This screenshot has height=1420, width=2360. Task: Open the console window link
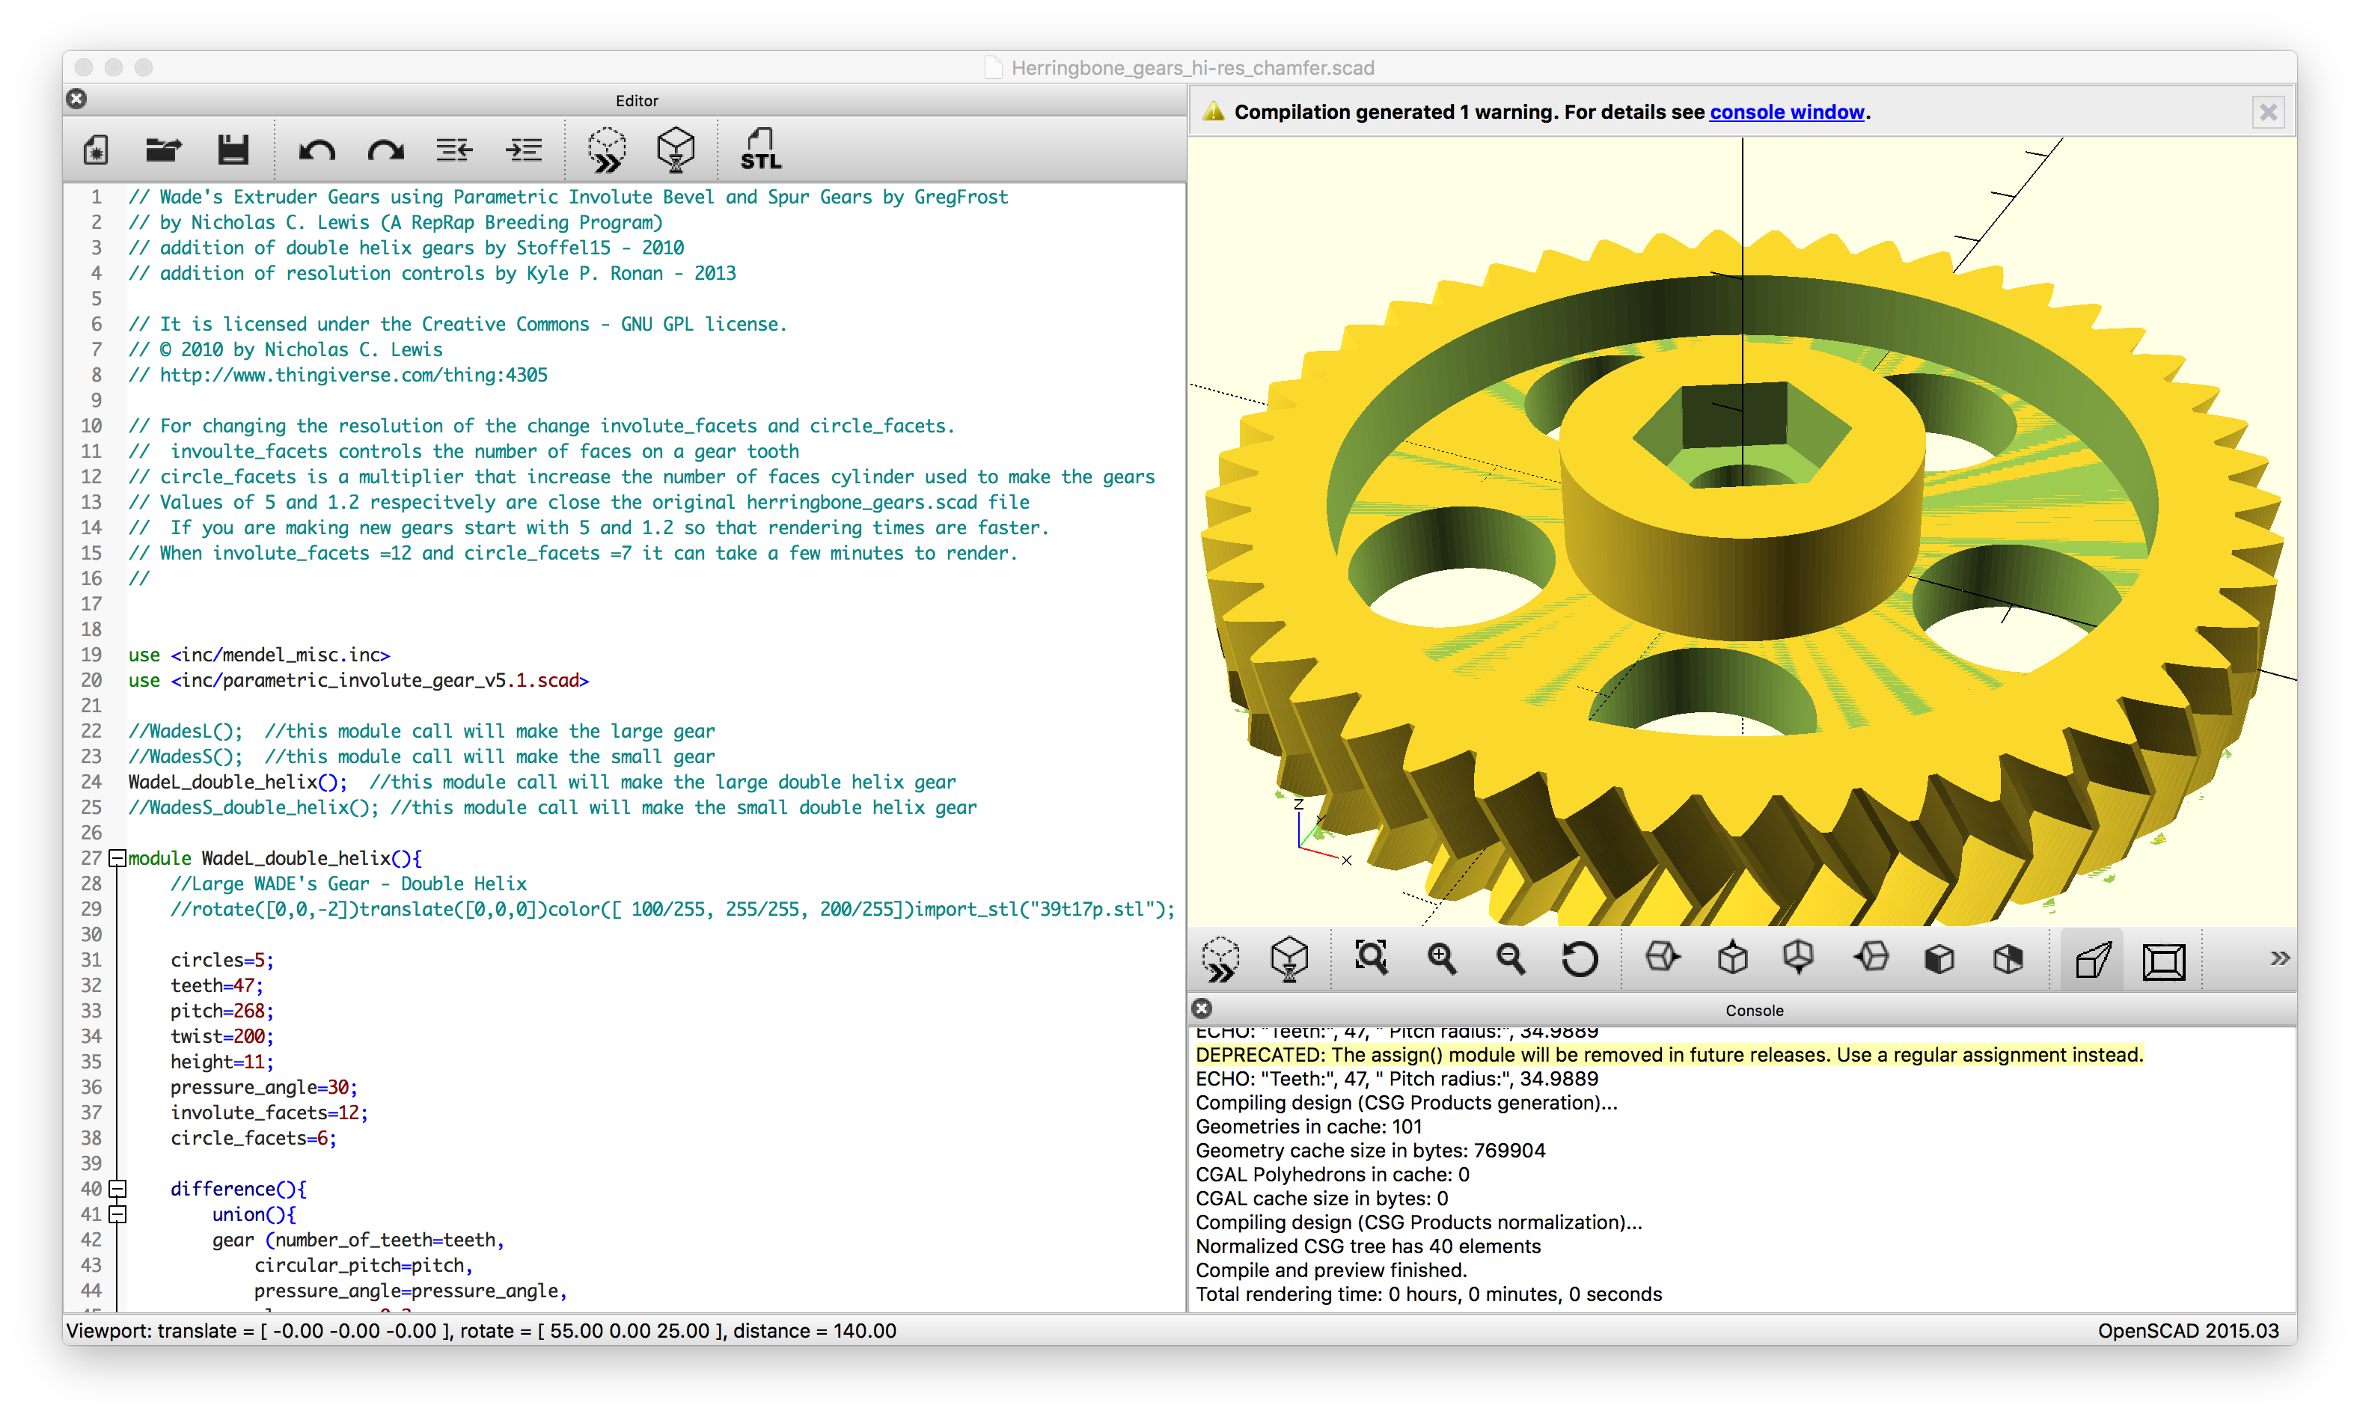(1786, 112)
